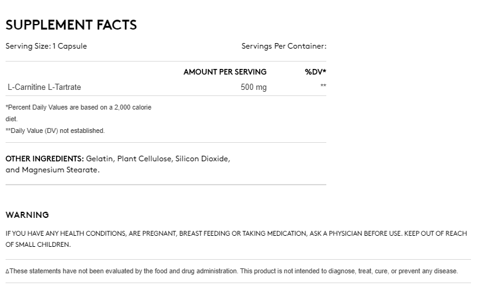479x293 pixels.
Task: Click the OF SMALL CHILDREN text line
Action: pyautogui.click(x=38, y=244)
